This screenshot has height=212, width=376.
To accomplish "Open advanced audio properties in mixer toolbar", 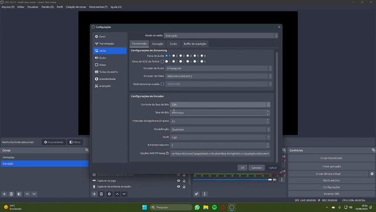I will point(196,194).
